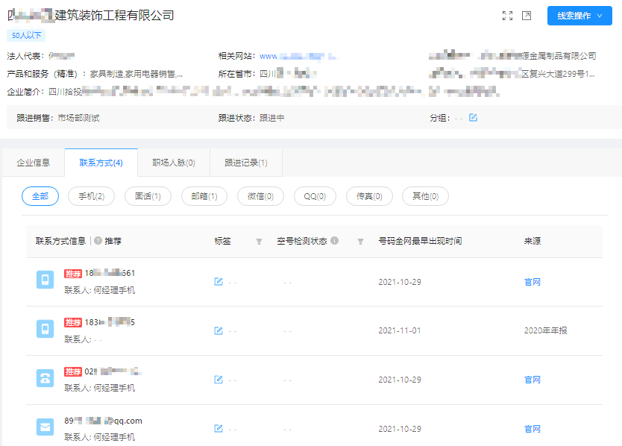Edit tag for the landline contact
The width and height of the screenshot is (622, 446).
tap(219, 380)
